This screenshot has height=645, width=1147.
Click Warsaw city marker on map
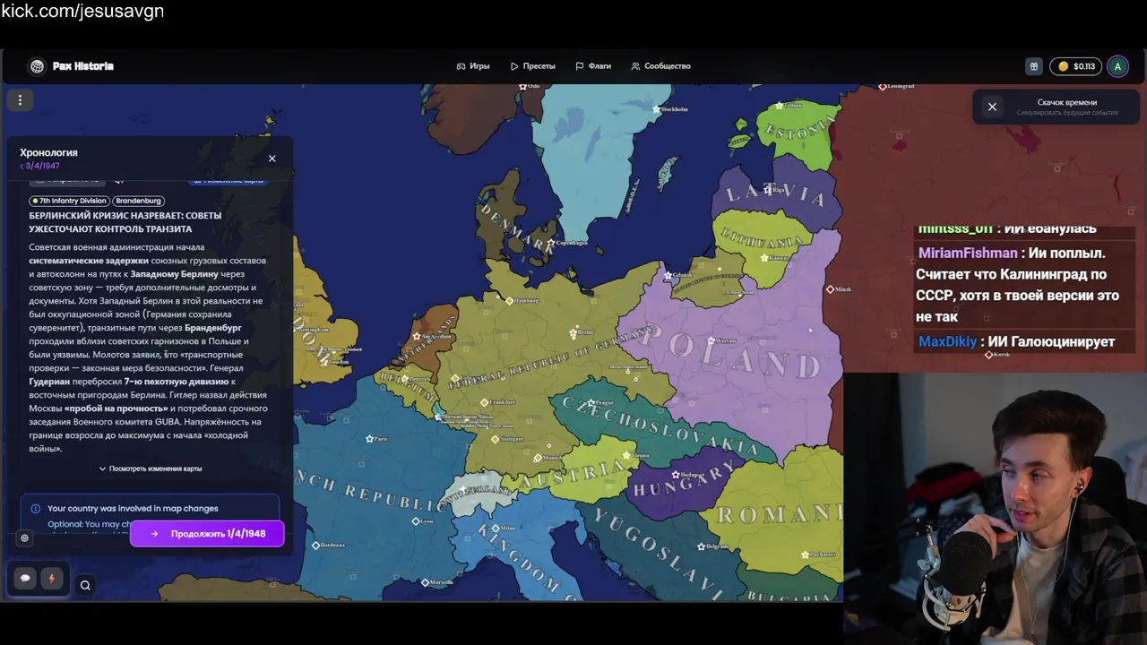click(711, 340)
